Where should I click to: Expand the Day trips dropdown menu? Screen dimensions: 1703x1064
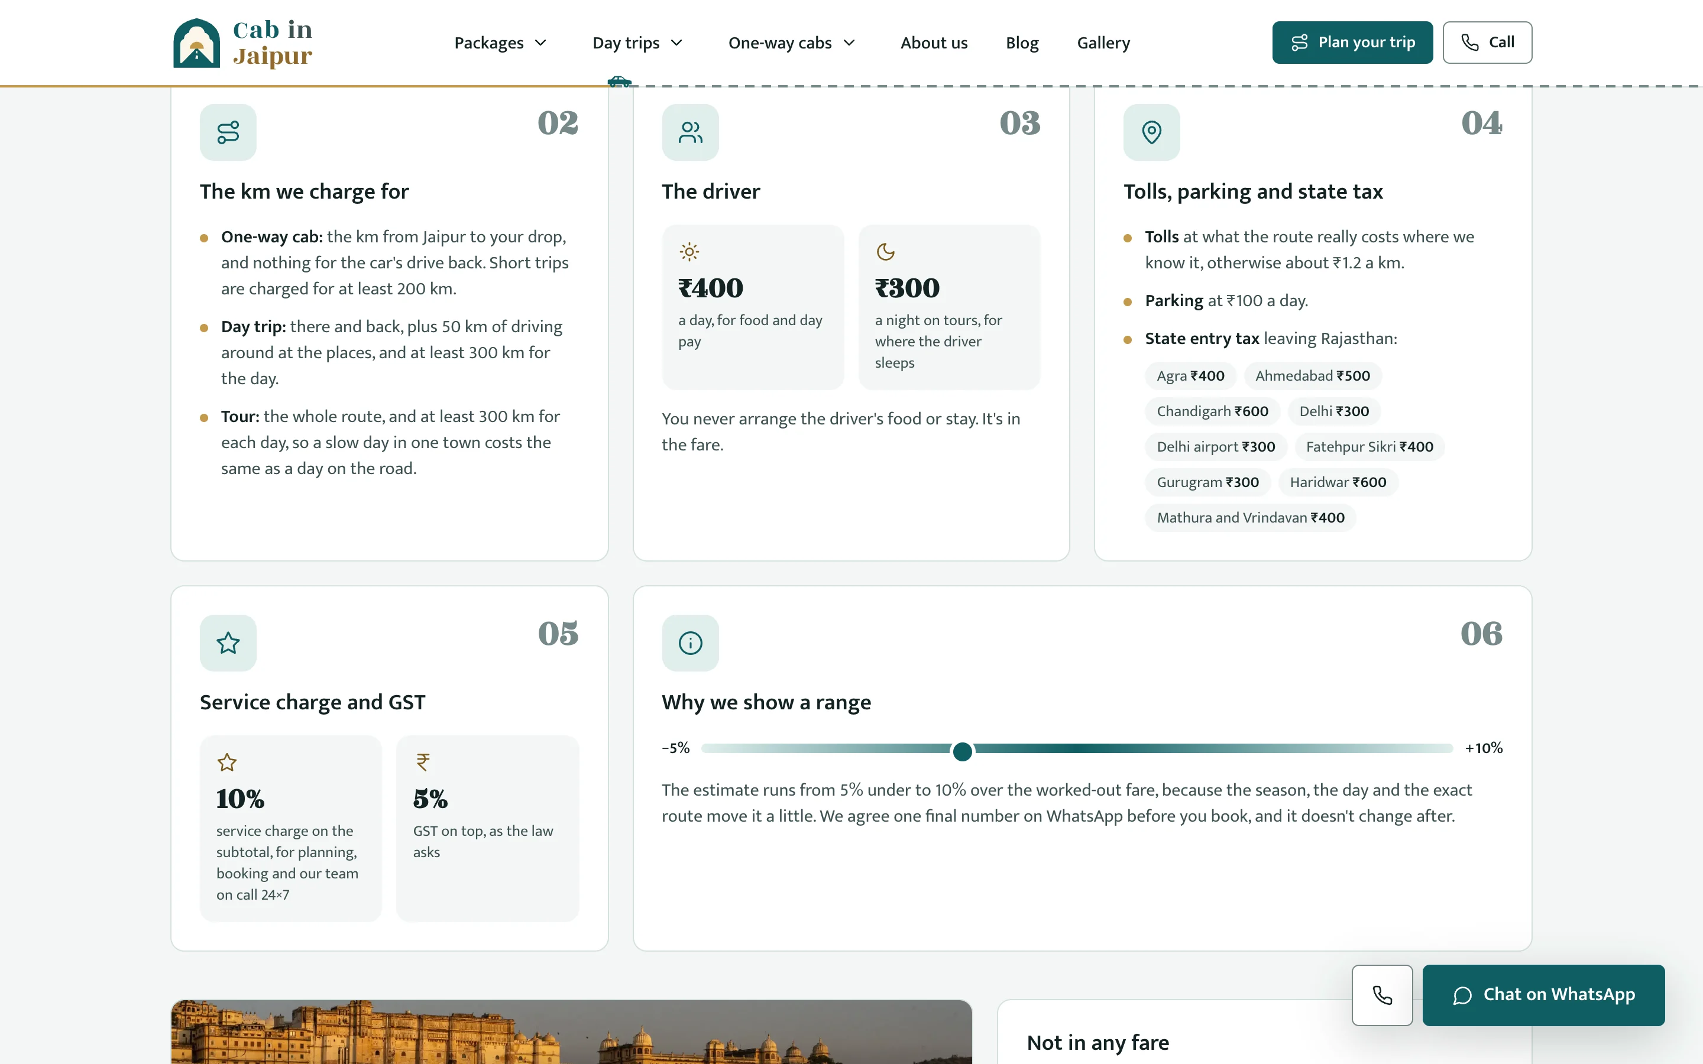[x=637, y=43]
